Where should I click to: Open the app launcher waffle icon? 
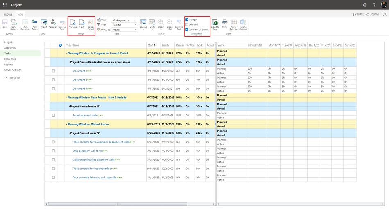pos(5,5)
